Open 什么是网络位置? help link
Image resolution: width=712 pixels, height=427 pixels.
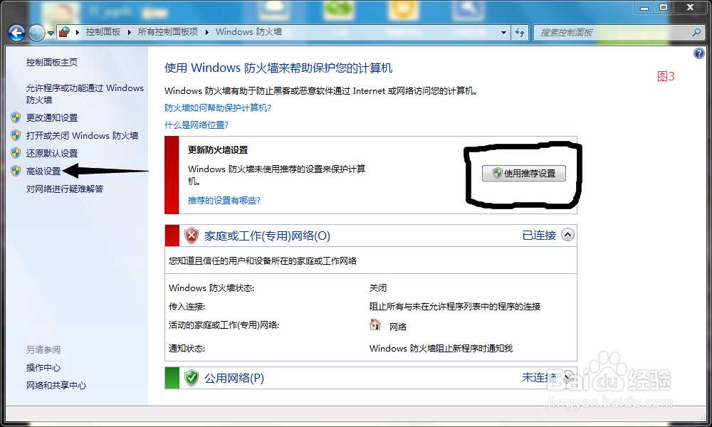(x=197, y=125)
